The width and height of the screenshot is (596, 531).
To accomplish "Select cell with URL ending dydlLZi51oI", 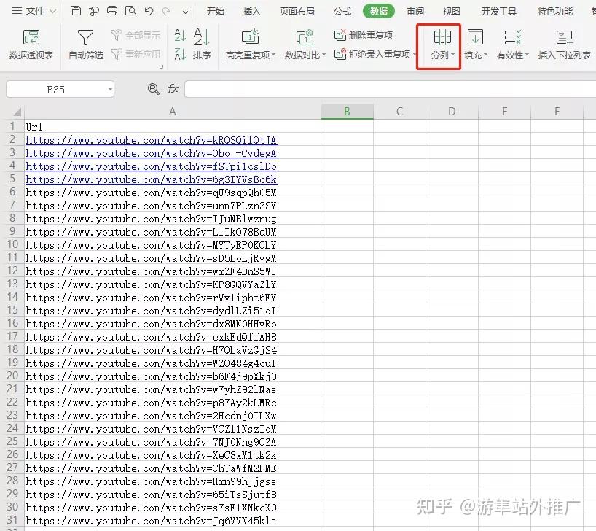I will (x=172, y=311).
